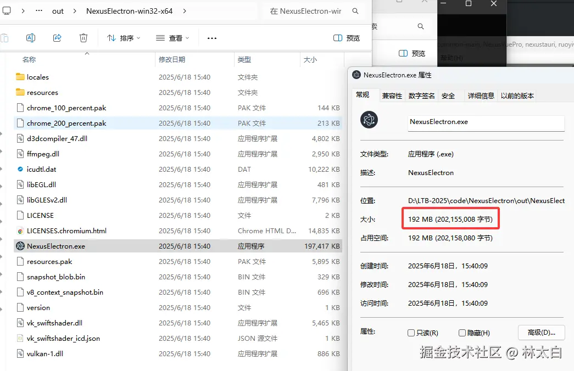Click the delete trash icon in toolbar
The height and width of the screenshot is (371, 574).
[83, 38]
